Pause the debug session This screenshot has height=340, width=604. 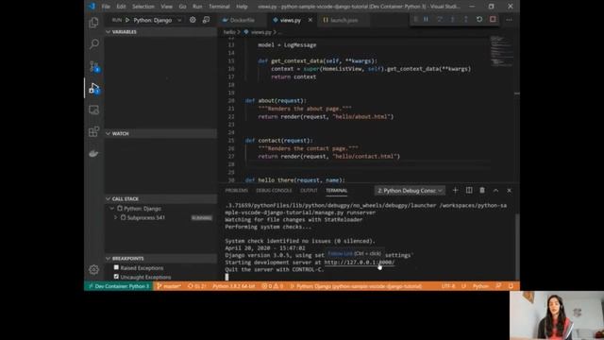click(426, 19)
